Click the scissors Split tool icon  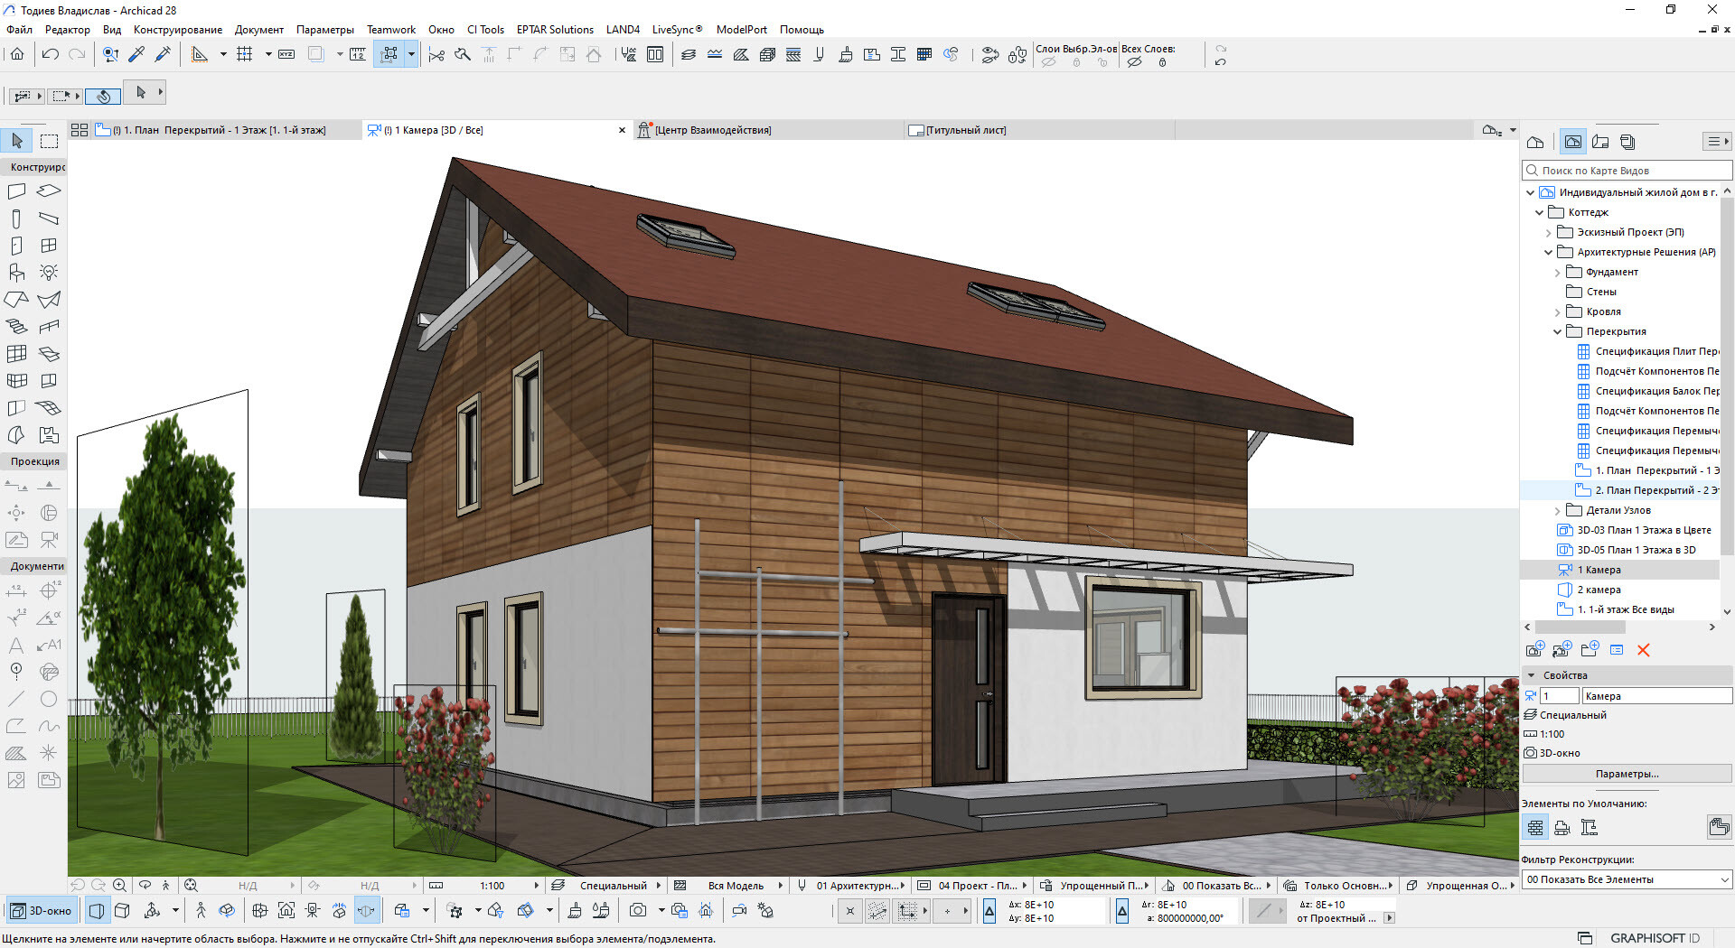436,55
